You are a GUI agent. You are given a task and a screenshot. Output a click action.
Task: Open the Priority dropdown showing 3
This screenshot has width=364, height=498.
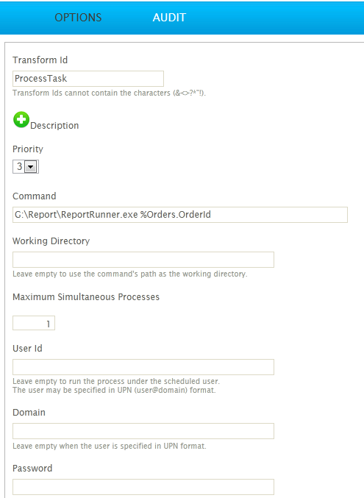point(26,166)
